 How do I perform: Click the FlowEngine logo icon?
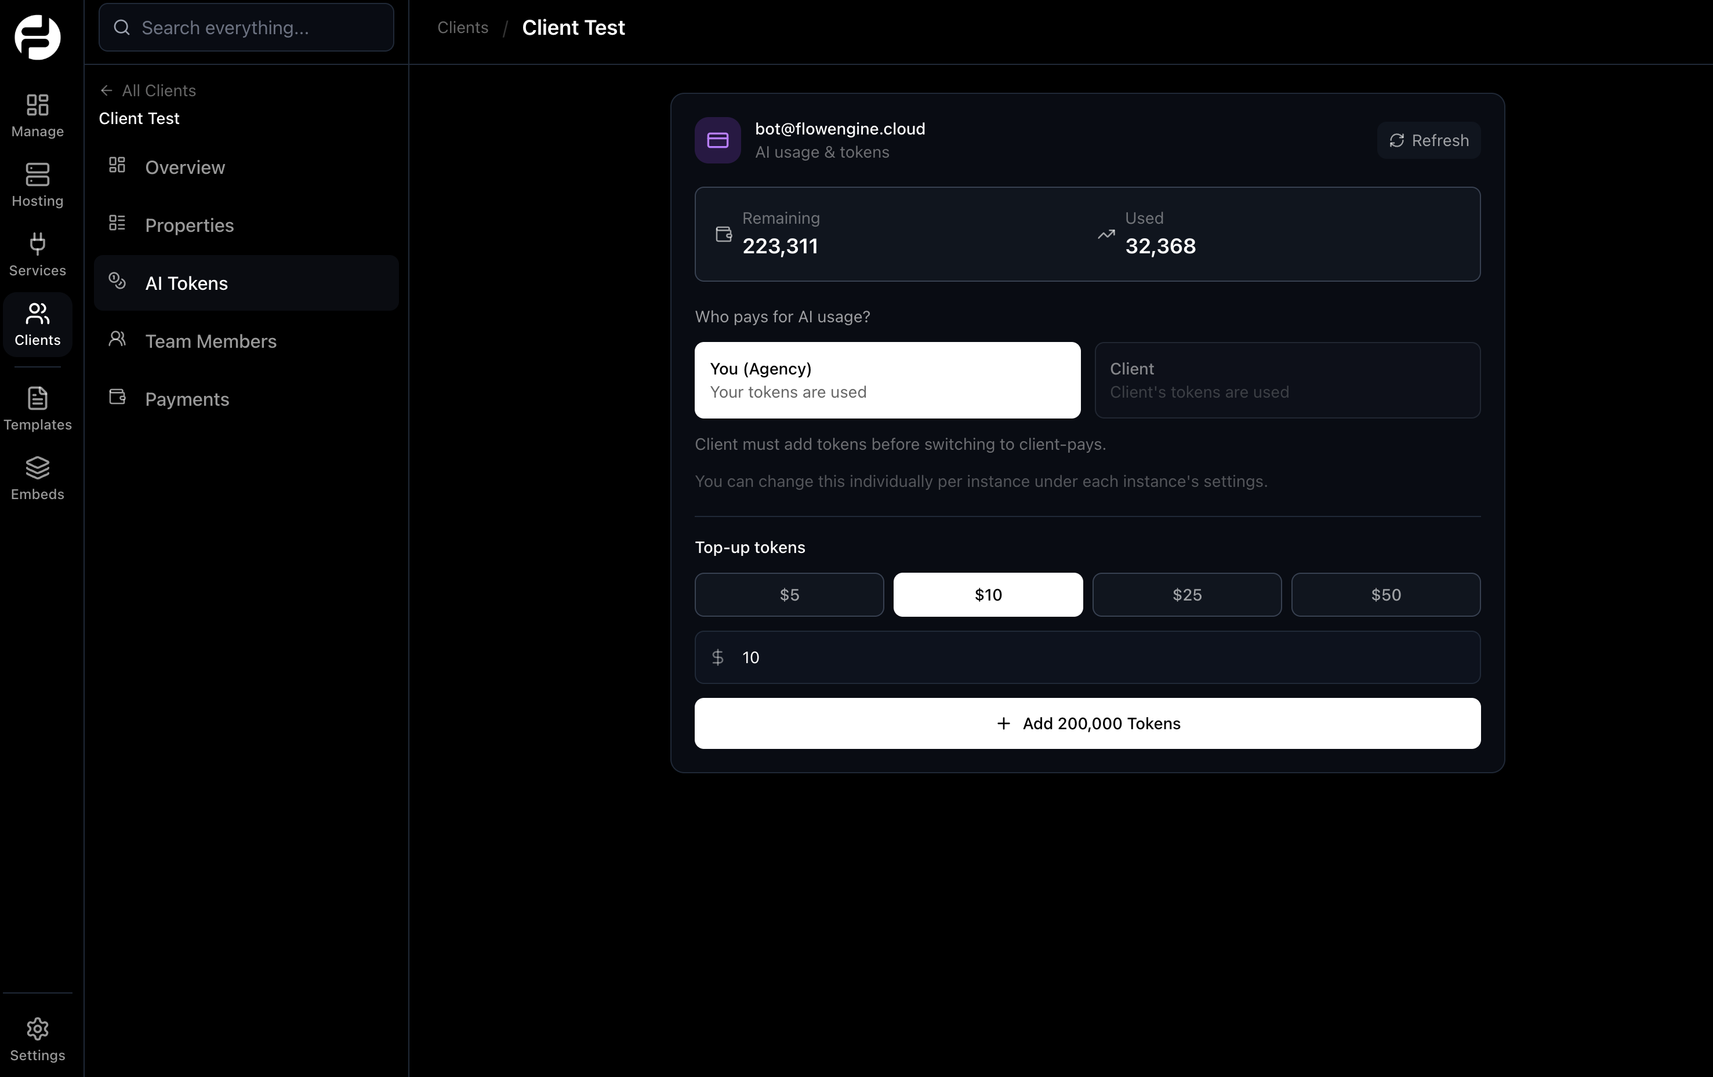pos(37,37)
